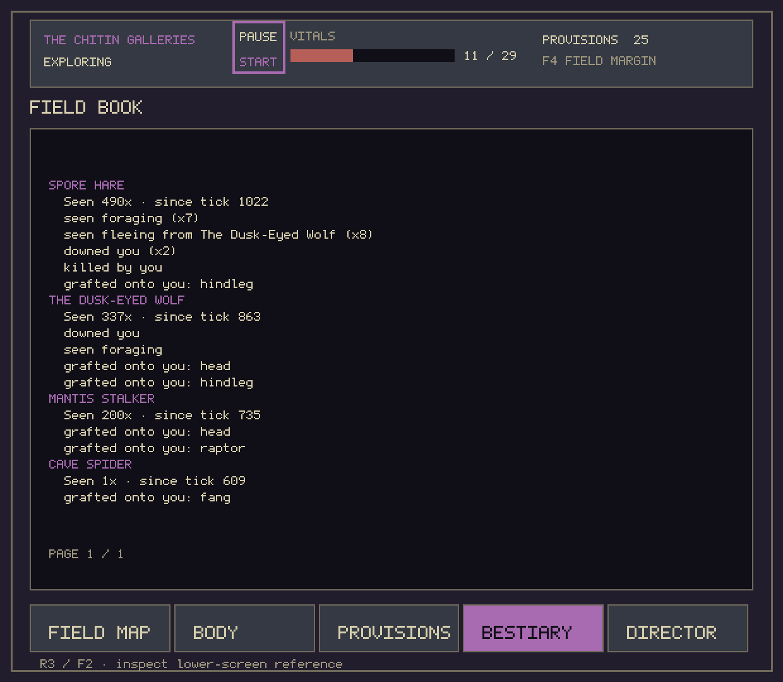Click 'downed you (x2)' line
Image resolution: width=783 pixels, height=682 pixels.
pyautogui.click(x=120, y=251)
